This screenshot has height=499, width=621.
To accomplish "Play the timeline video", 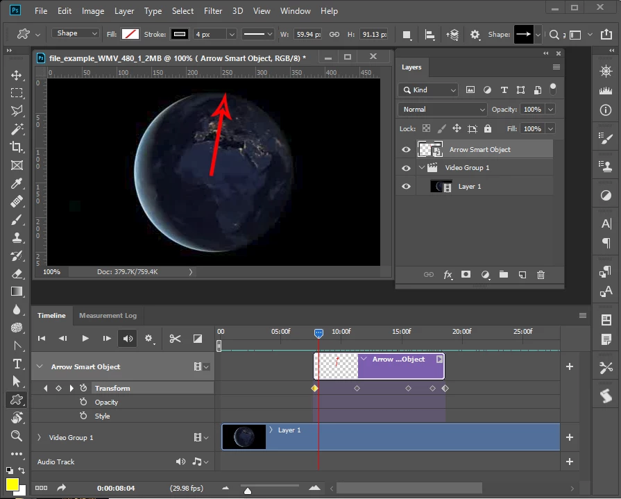I will click(x=85, y=339).
